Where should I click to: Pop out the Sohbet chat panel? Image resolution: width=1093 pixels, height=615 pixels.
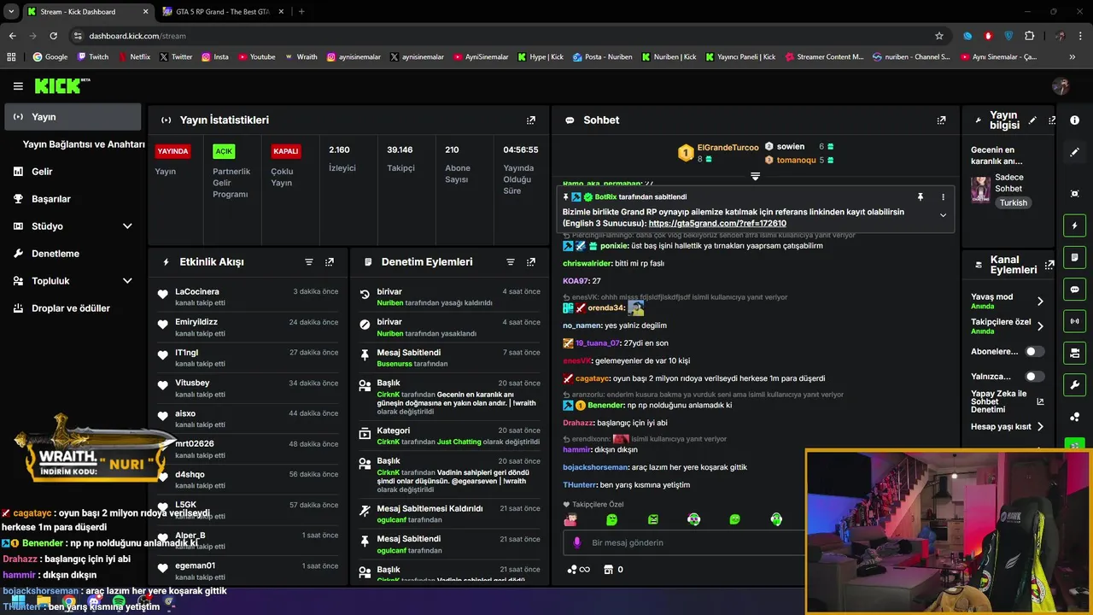pyautogui.click(x=941, y=120)
